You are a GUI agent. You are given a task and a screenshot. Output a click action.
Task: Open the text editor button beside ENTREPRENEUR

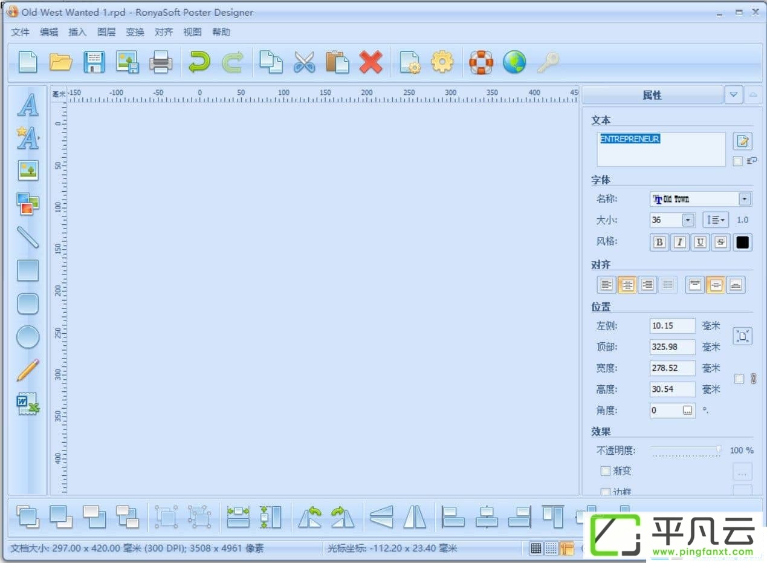[742, 142]
